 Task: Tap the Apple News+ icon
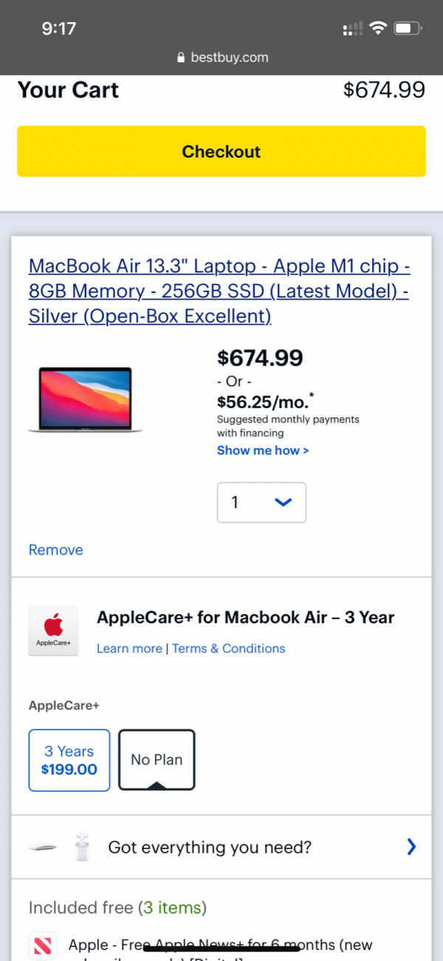41,946
